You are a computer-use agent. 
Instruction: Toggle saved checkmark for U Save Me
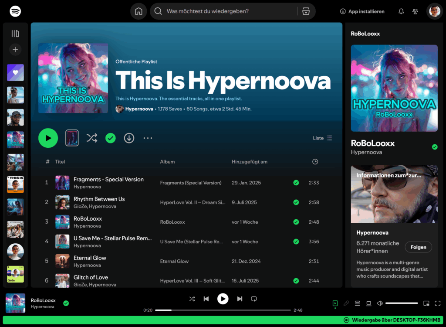coord(296,242)
